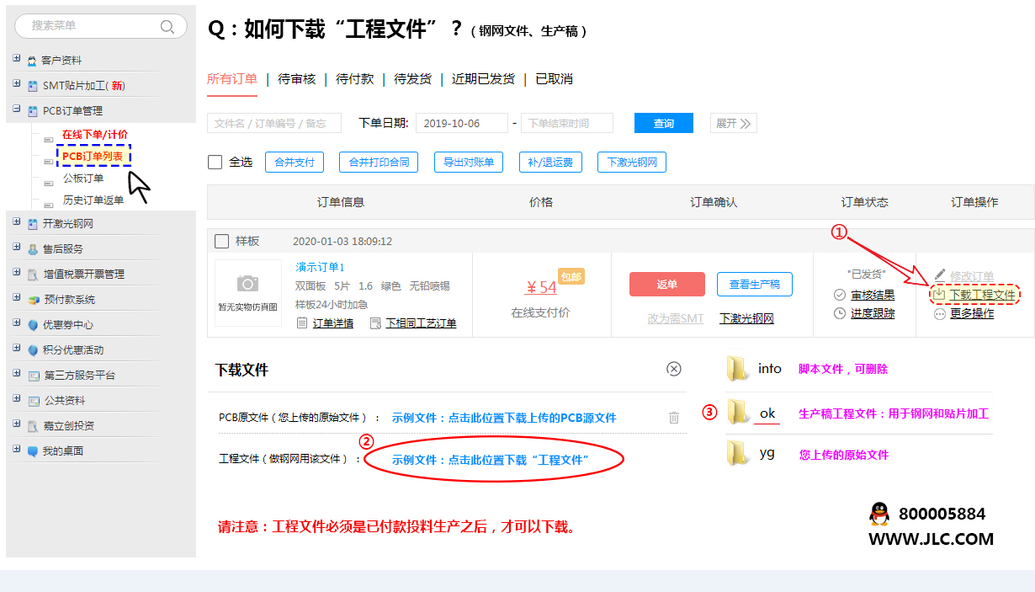Click the 下载工程文件 link

coord(981,295)
